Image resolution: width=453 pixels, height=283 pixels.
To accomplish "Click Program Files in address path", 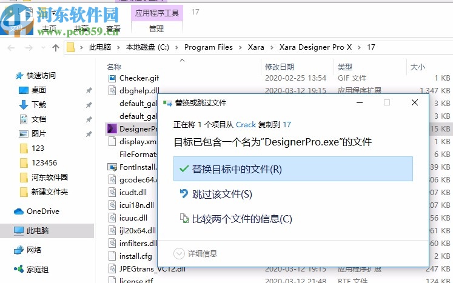I will pos(208,47).
